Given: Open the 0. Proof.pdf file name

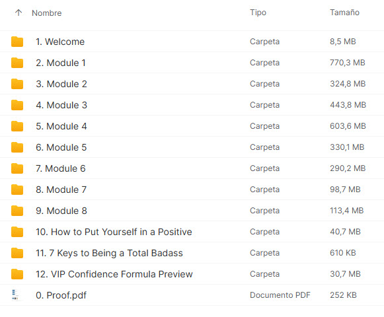Looking at the screenshot, I should pyautogui.click(x=61, y=295).
